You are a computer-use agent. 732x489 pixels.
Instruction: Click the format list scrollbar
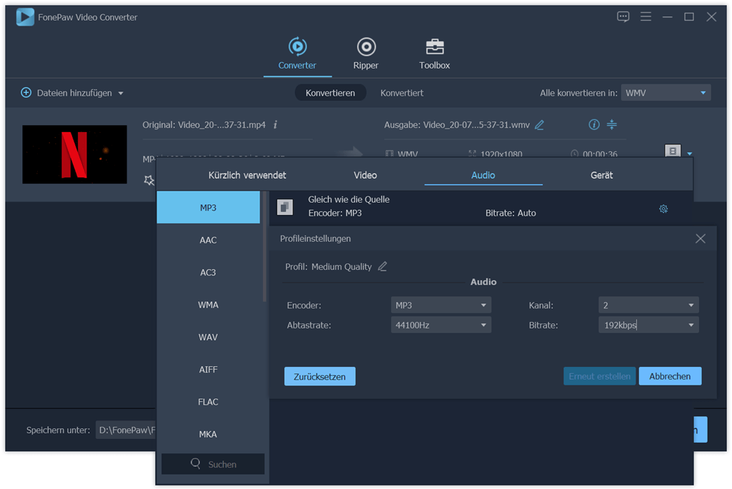pyautogui.click(x=264, y=246)
